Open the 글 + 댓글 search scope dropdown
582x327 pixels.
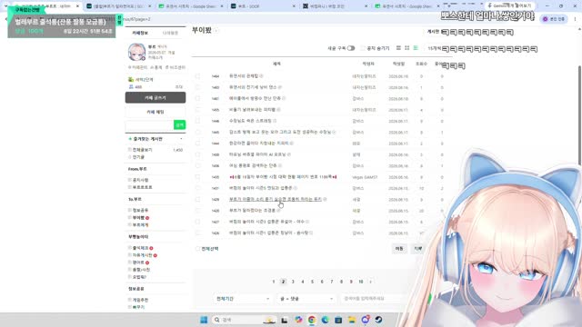(x=306, y=299)
